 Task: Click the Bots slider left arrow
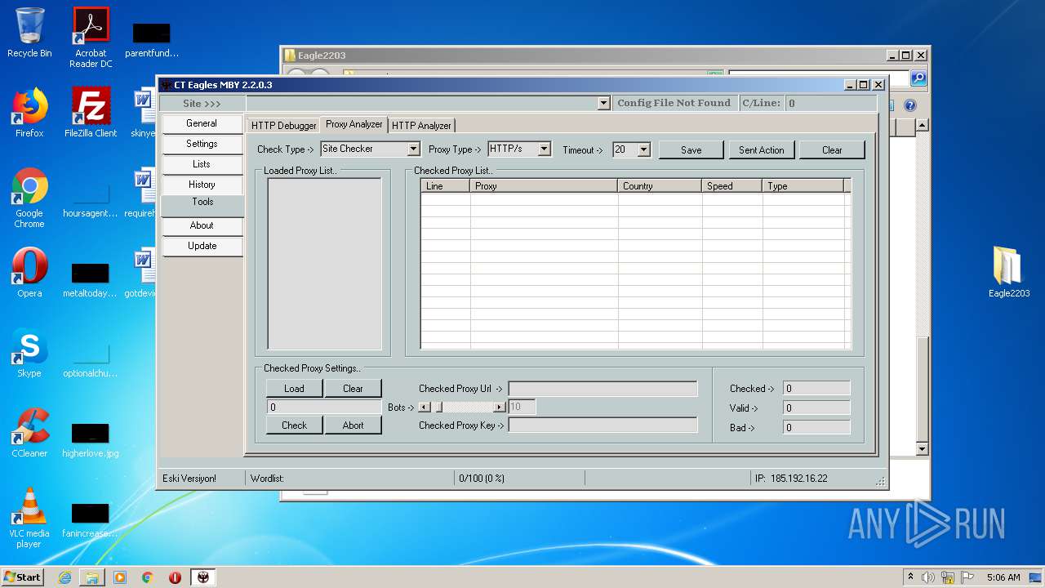click(425, 407)
